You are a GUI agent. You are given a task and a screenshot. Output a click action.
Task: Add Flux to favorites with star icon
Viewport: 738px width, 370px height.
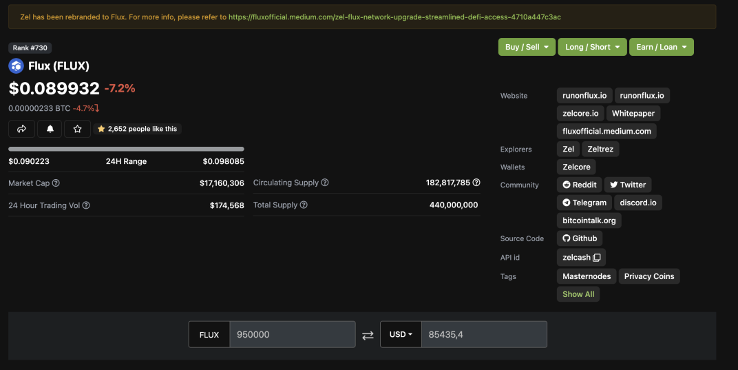77,129
